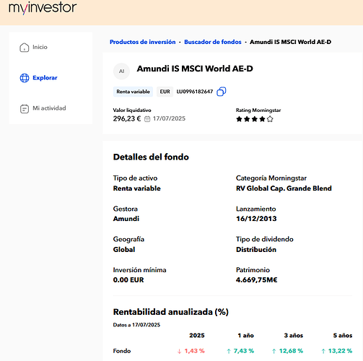Image resolution: width=363 pixels, height=361 pixels.
Task: Click the Explorar globe icon
Action: click(x=25, y=78)
